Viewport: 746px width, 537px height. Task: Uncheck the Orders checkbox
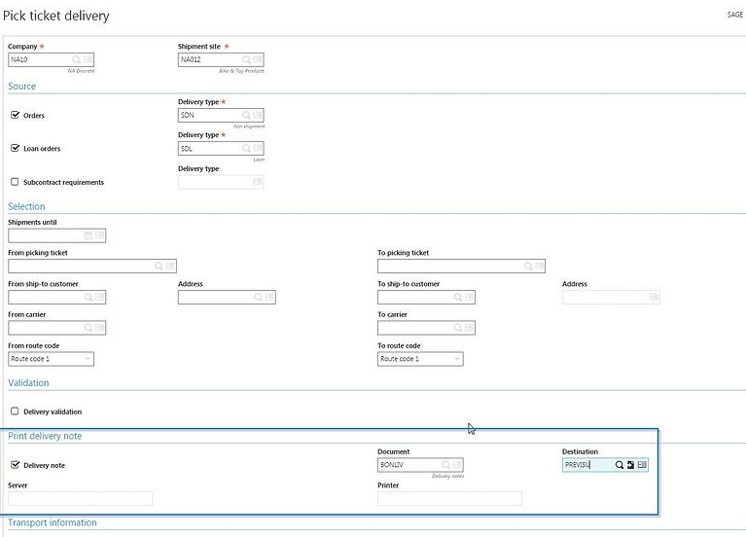(x=15, y=115)
